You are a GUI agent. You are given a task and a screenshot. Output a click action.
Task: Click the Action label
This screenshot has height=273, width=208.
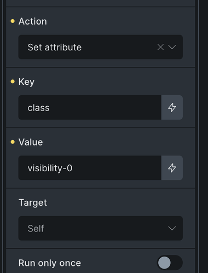[x=33, y=21]
